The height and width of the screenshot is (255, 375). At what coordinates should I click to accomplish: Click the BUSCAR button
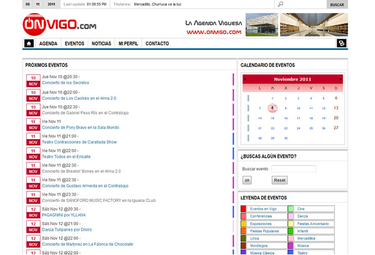click(x=337, y=4)
